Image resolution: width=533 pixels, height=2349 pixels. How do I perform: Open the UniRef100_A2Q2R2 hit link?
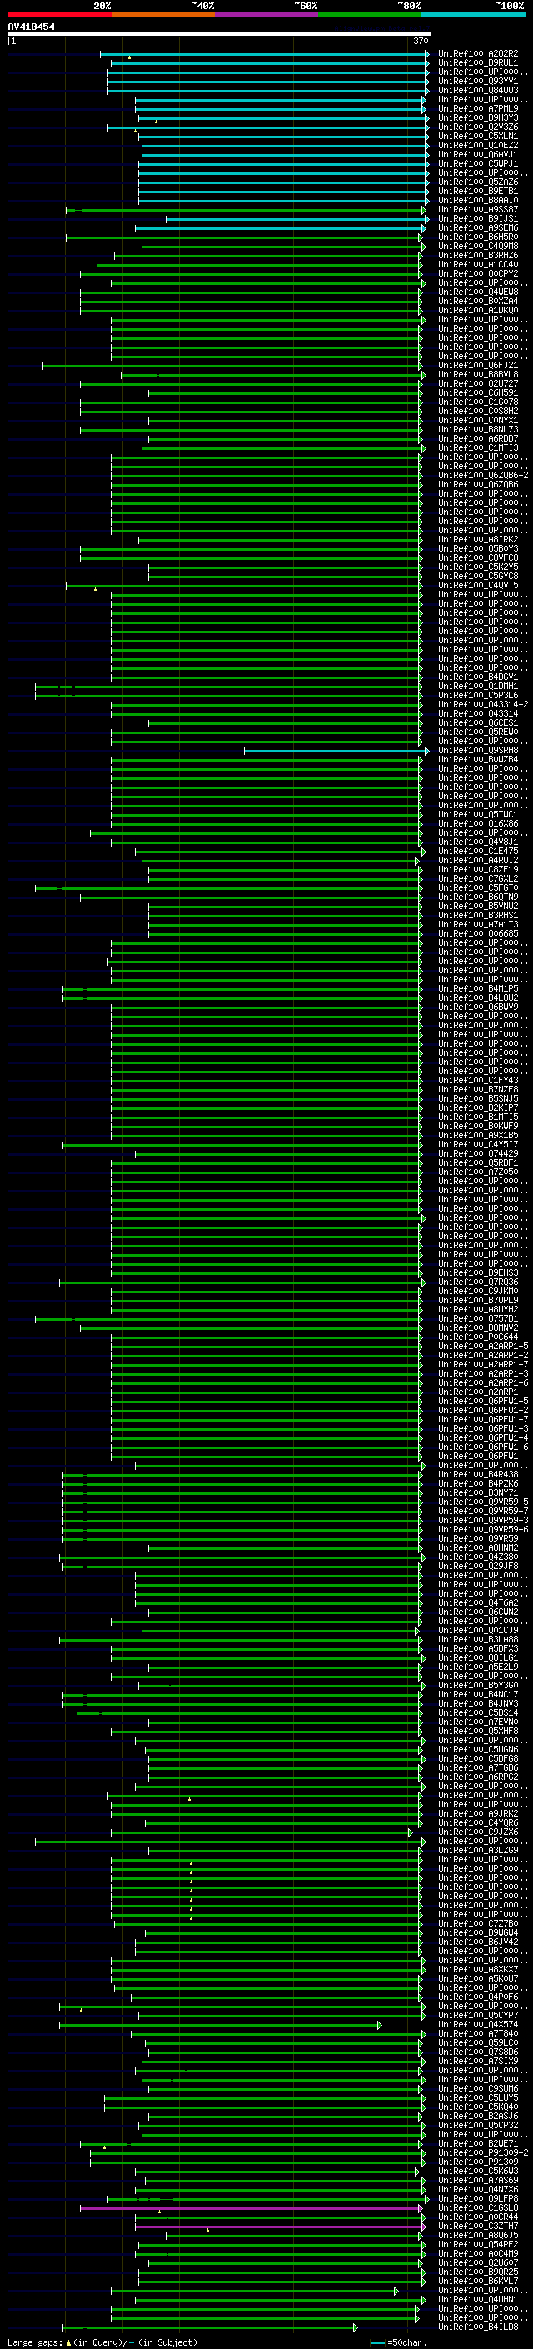point(478,54)
